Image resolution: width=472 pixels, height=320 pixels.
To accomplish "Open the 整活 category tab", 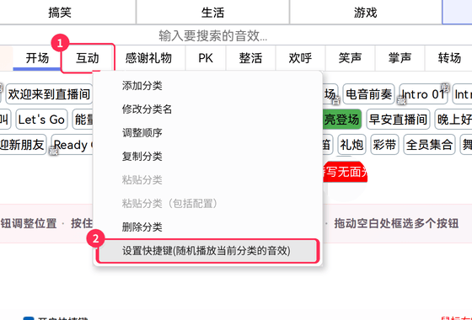I will [250, 58].
